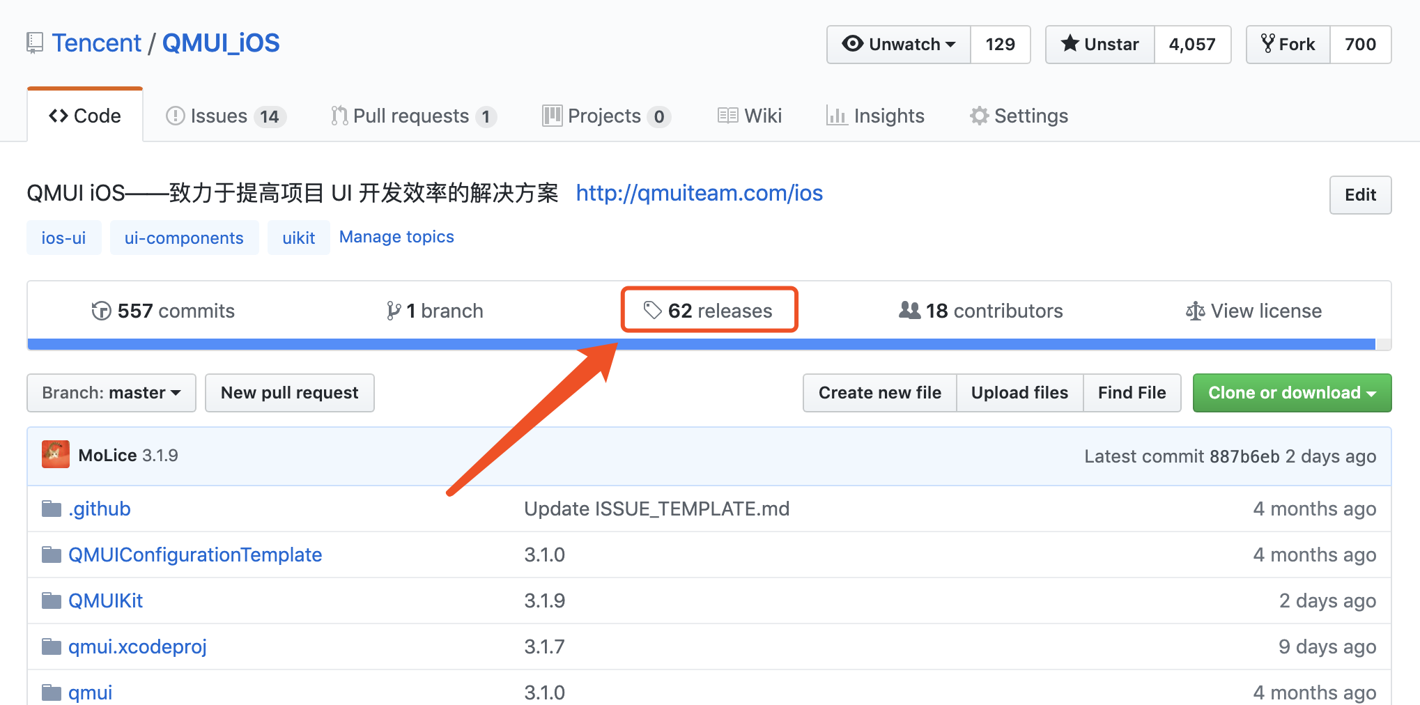
Task: Click the branch icon before 1 branch
Action: point(394,311)
